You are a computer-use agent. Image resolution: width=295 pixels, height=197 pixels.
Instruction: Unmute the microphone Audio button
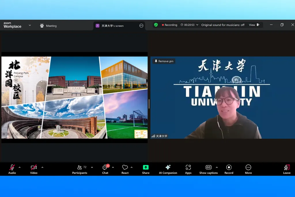12,169
